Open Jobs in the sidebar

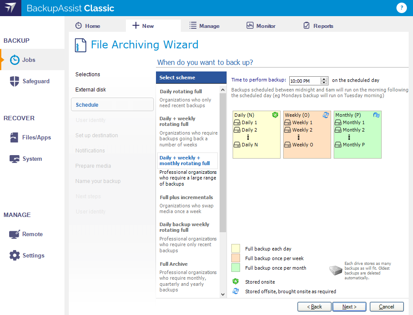coord(32,60)
